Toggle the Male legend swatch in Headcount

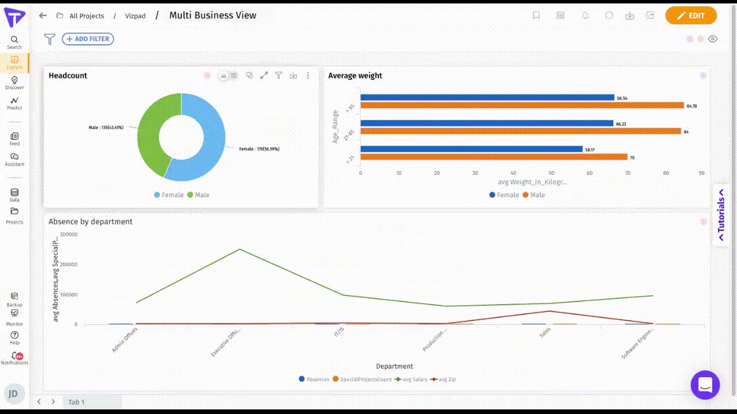190,195
